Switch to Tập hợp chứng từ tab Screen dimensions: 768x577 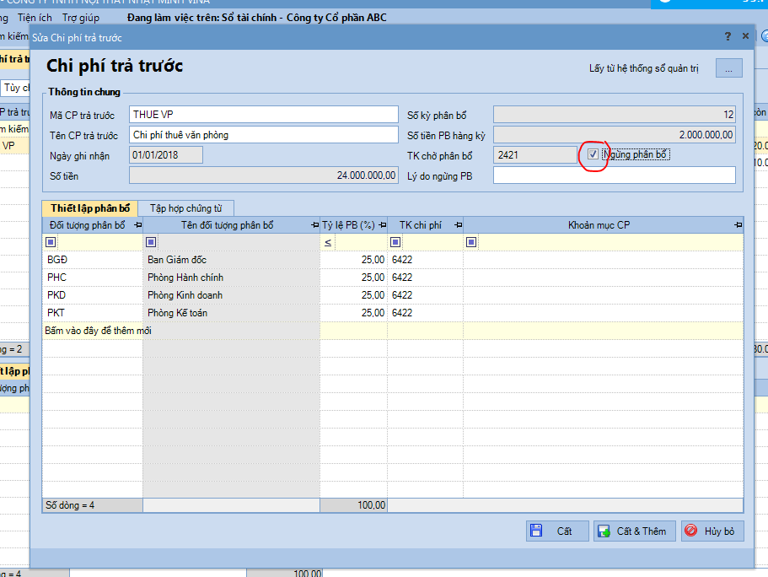tap(186, 208)
